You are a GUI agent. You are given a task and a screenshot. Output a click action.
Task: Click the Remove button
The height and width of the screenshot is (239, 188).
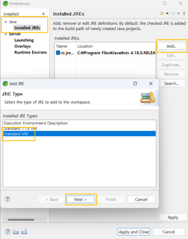click(x=171, y=74)
